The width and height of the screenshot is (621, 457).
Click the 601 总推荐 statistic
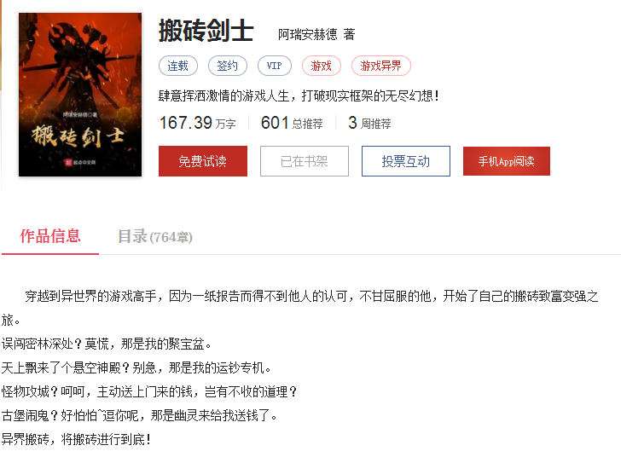click(x=292, y=123)
